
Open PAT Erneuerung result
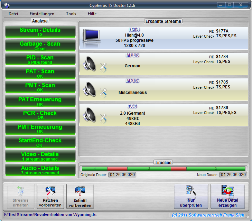click(40, 101)
